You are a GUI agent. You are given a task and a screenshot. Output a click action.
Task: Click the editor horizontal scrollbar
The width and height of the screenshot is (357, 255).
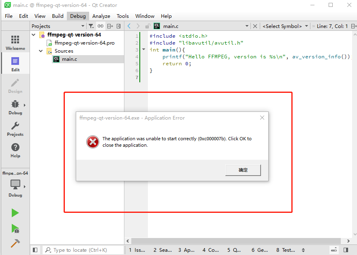(236, 241)
